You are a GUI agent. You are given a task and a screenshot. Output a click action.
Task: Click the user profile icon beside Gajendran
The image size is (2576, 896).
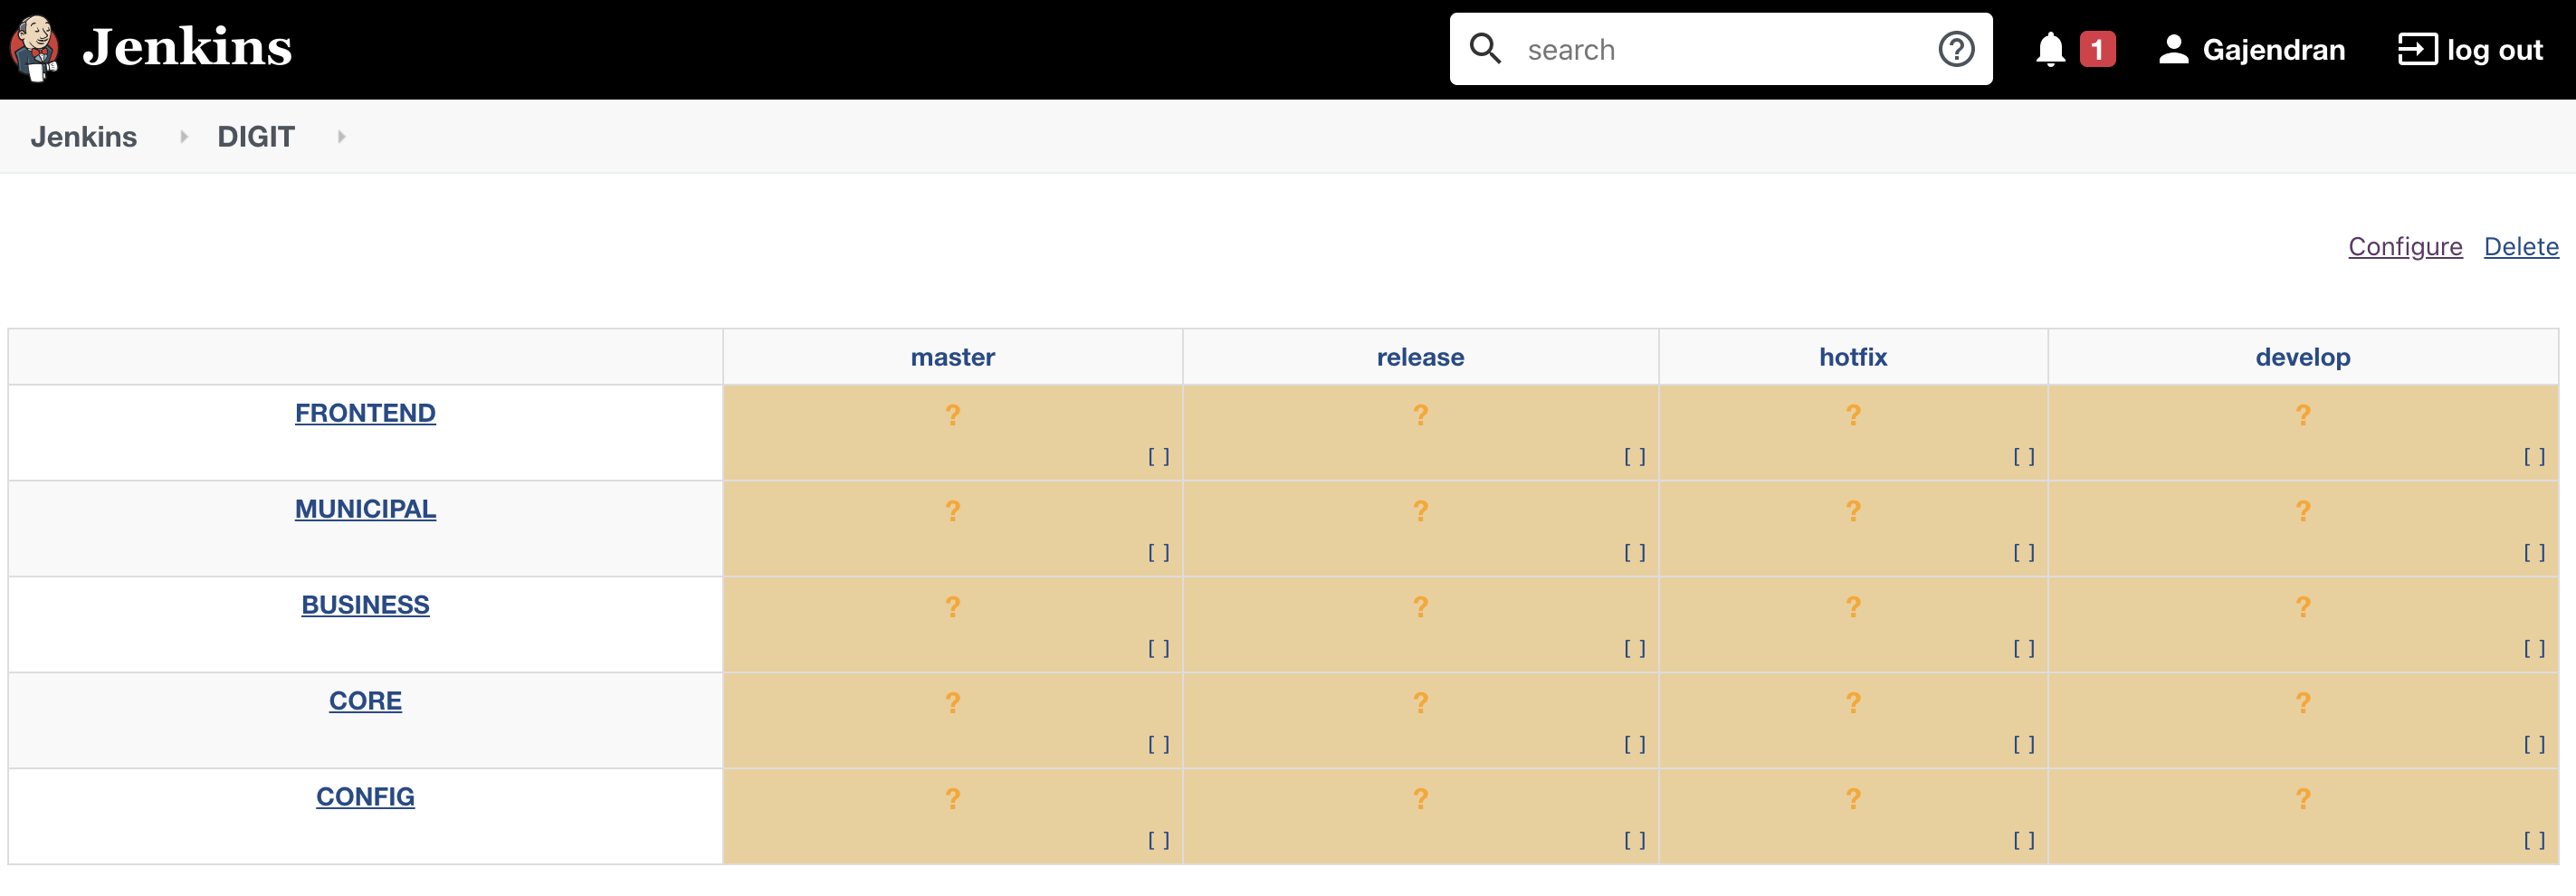coord(2173,49)
